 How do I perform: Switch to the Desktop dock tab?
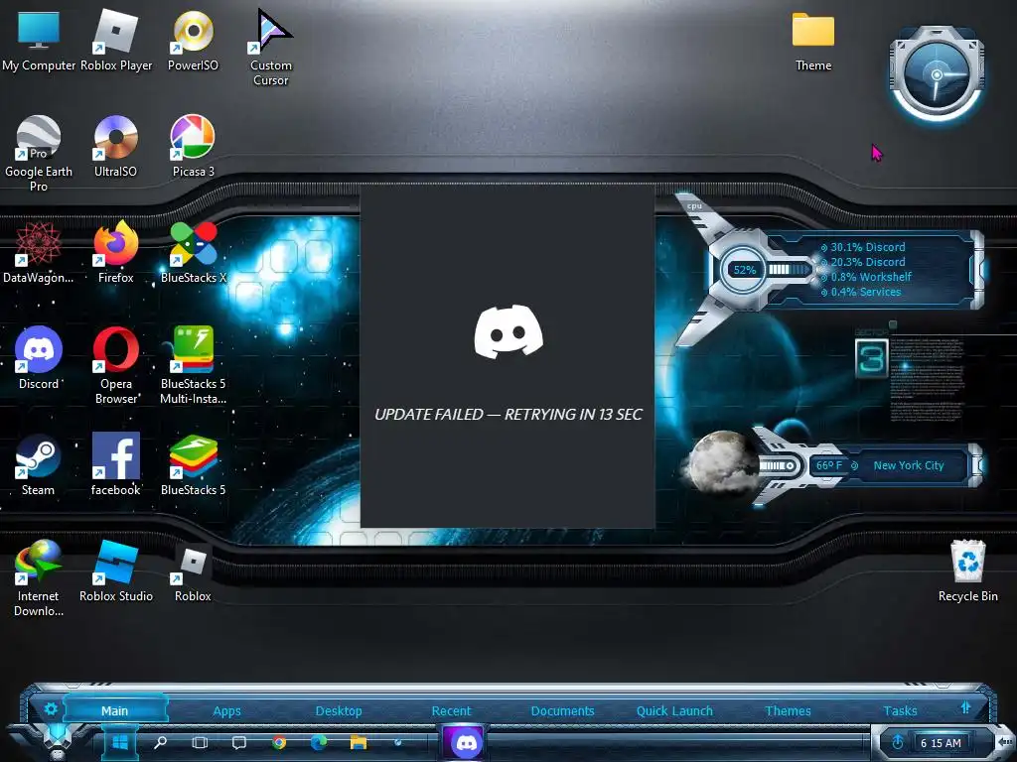pos(339,710)
